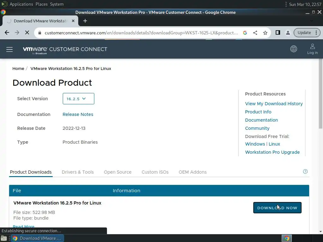323x242 pixels.
Task: Click the VMware Customer Connect logo
Action: click(x=65, y=50)
